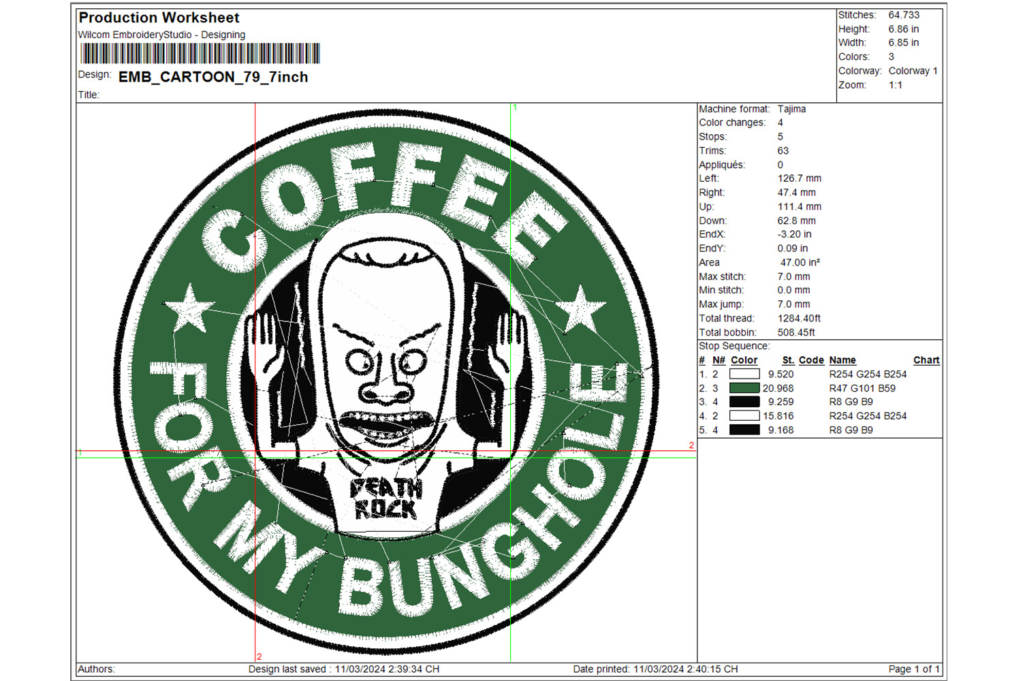1023x681 pixels.
Task: Click the white color swatch in stop row 1
Action: (x=744, y=374)
